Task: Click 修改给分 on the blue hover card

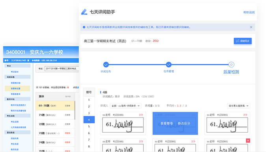Action: (184, 124)
